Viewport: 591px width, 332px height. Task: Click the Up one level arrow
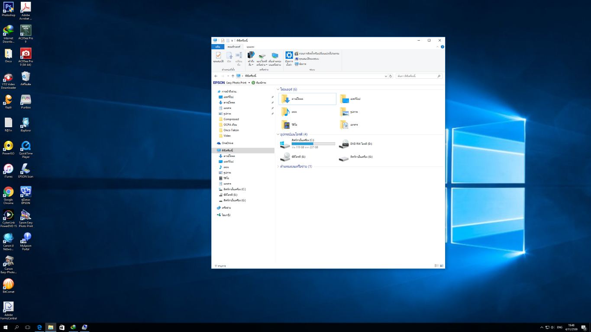click(233, 76)
